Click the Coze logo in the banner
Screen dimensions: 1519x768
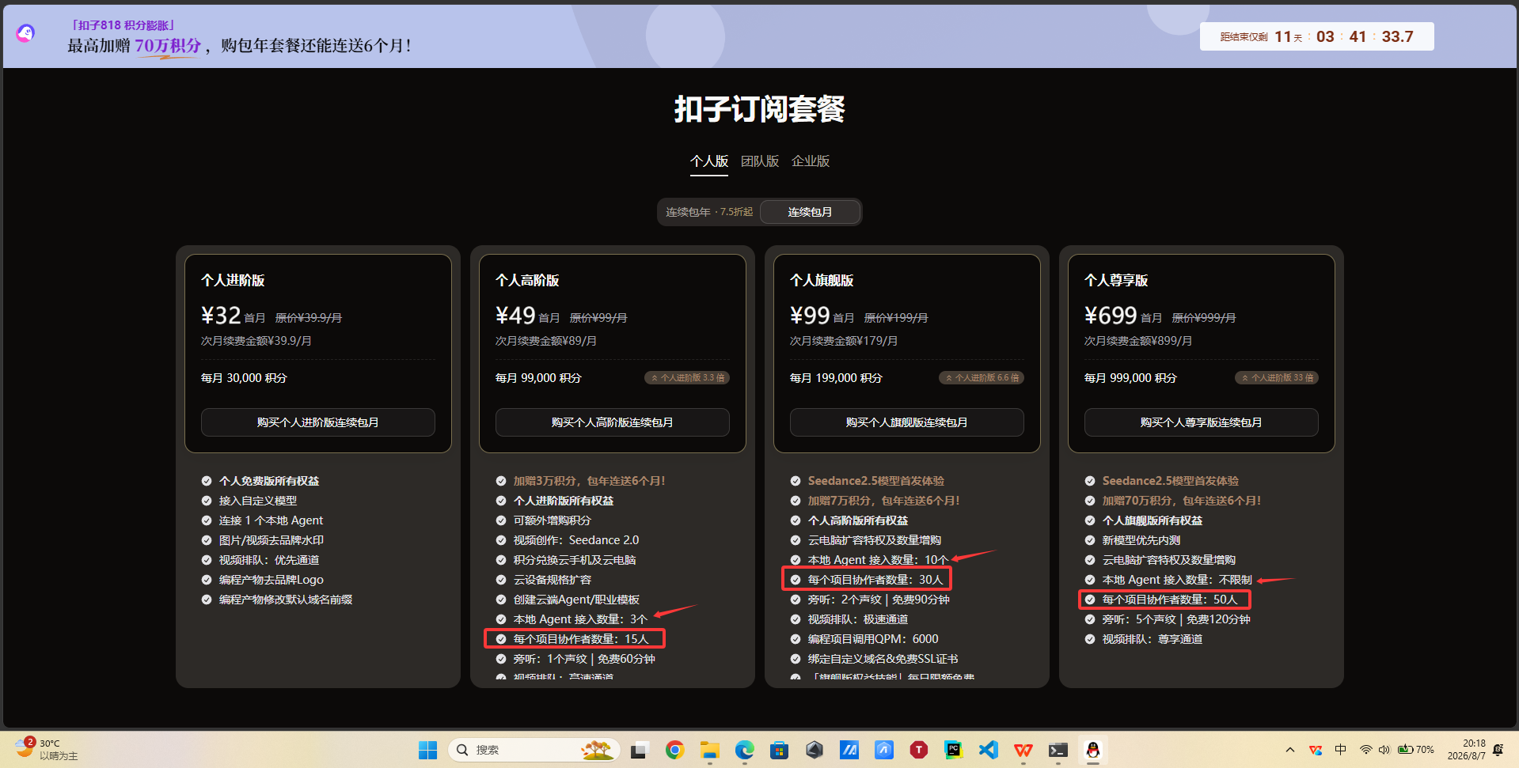[25, 33]
